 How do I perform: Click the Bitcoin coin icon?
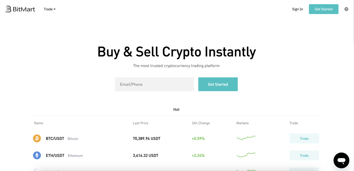pos(37,138)
